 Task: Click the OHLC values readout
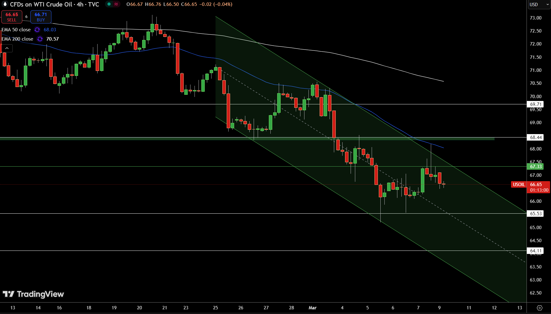point(179,4)
